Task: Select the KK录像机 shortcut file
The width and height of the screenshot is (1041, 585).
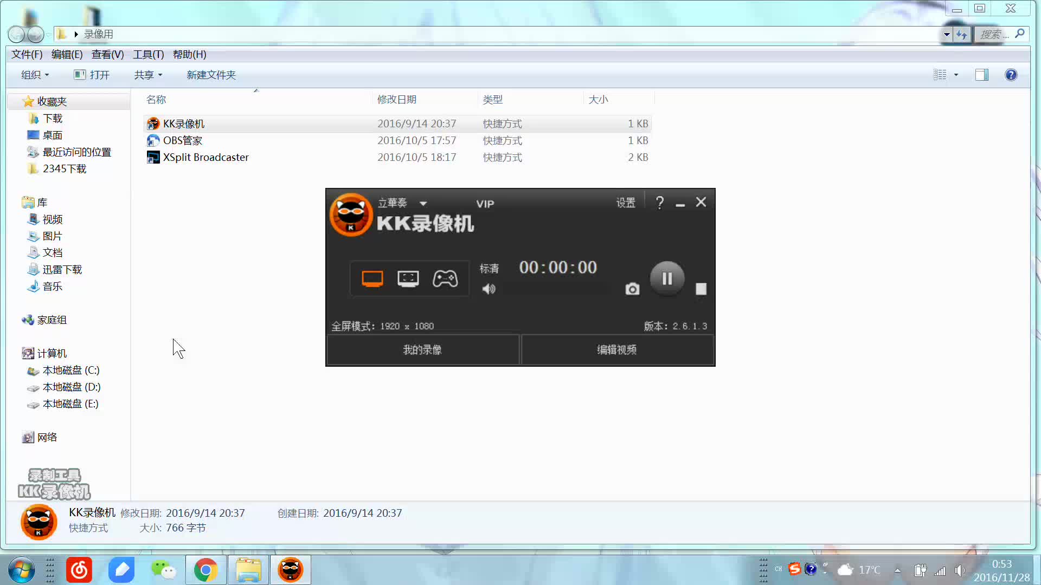Action: click(398, 123)
